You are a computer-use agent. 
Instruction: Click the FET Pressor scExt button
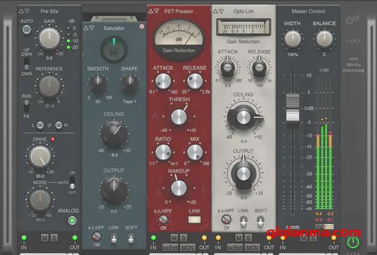point(170,248)
